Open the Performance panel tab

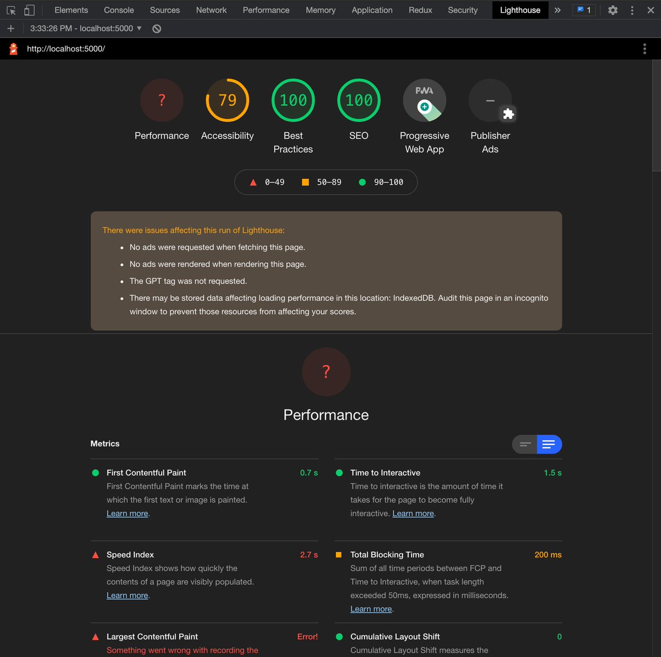pyautogui.click(x=266, y=10)
